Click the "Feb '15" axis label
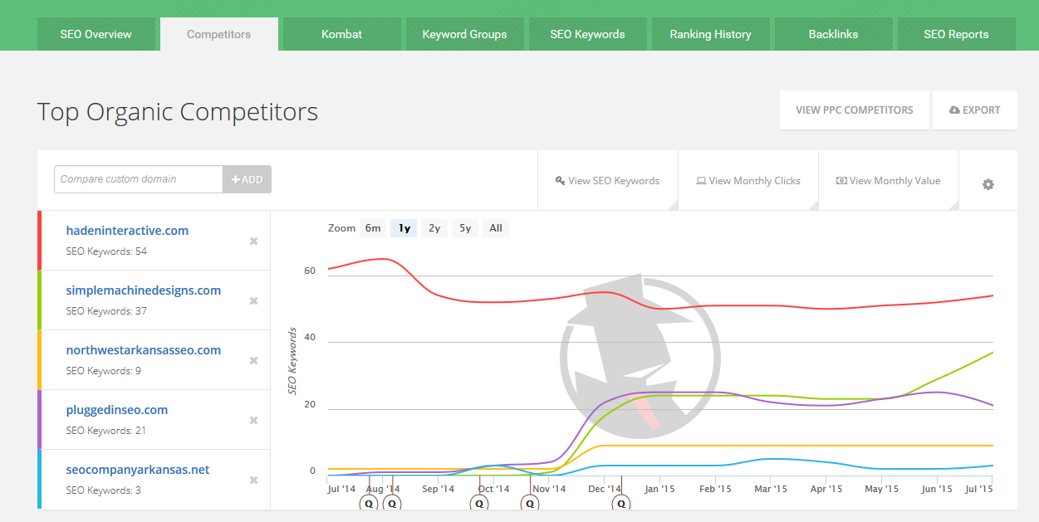This screenshot has width=1039, height=522. coord(715,489)
